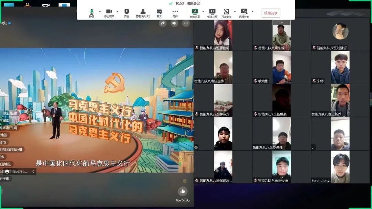Show 更多 options in meeting toolbar
The image size is (372, 209).
click(x=175, y=13)
